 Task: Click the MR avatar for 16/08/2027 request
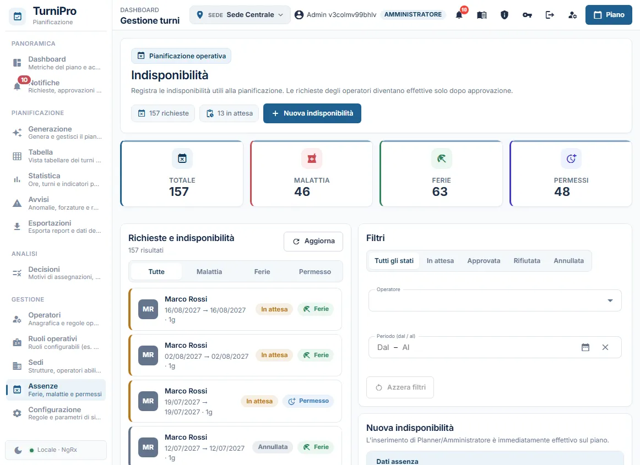[x=148, y=309]
